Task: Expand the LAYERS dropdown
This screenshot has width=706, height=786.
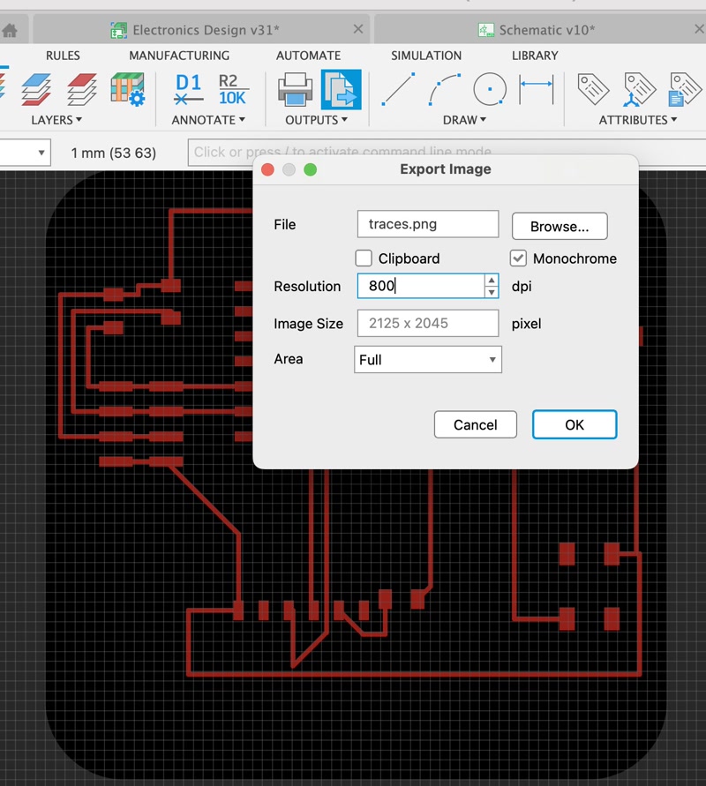Action: pos(56,120)
